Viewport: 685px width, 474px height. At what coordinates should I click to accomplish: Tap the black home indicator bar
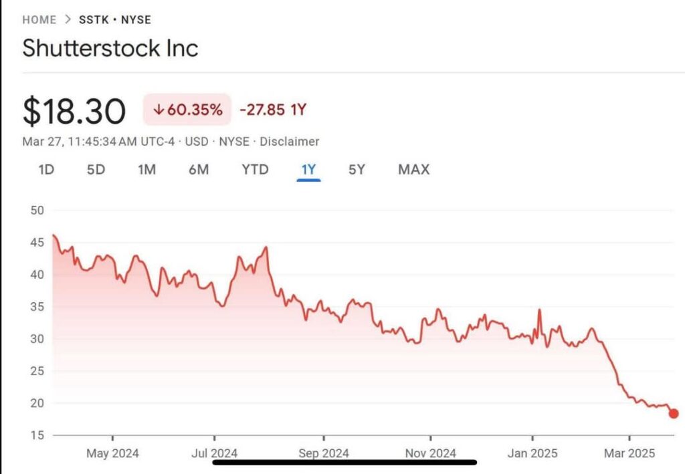point(345,461)
